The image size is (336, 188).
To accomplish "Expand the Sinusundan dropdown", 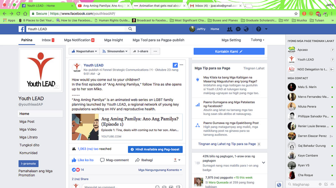I will pyautogui.click(x=115, y=51).
